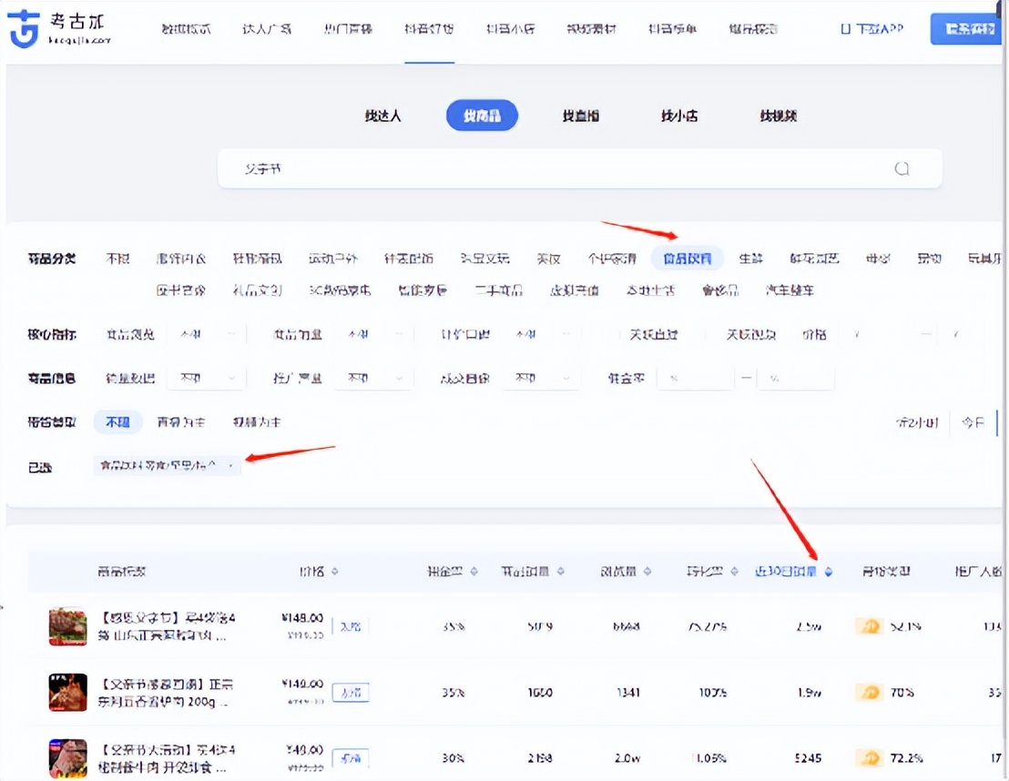Click blue tag button in ¥148.00 row

(350, 626)
